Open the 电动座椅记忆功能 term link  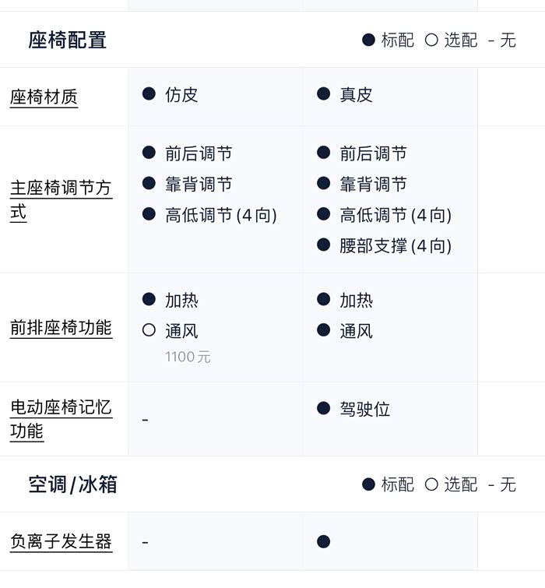tap(61, 419)
